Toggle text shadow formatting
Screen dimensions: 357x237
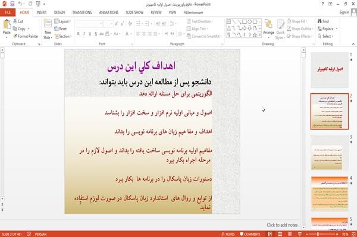pos(96,34)
